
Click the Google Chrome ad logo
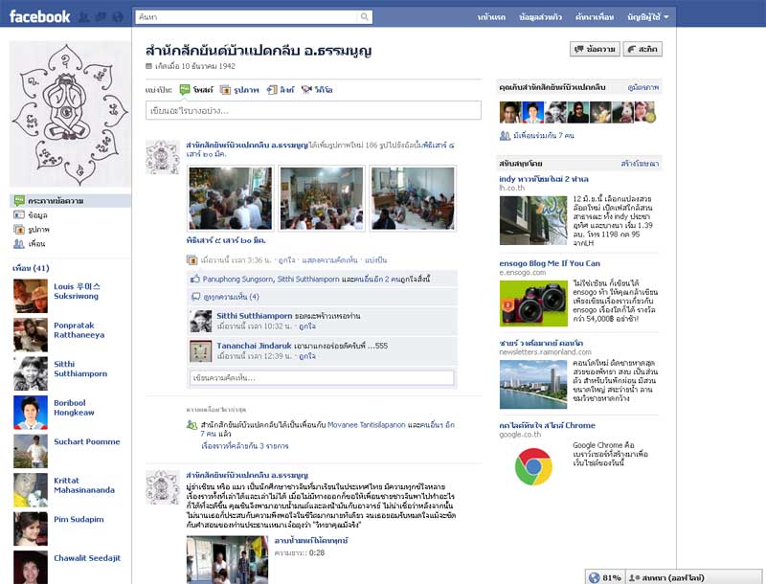coord(533,466)
